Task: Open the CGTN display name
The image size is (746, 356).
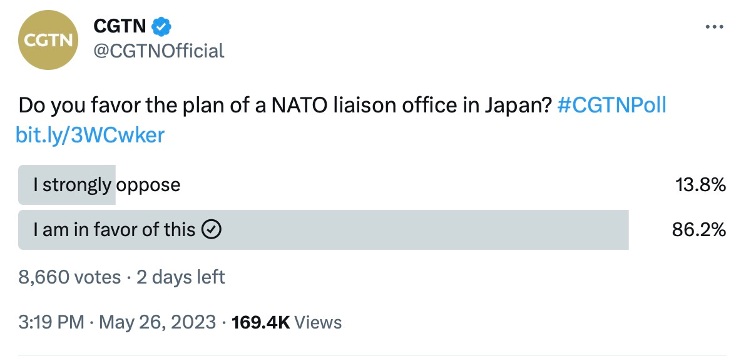Action: click(120, 26)
